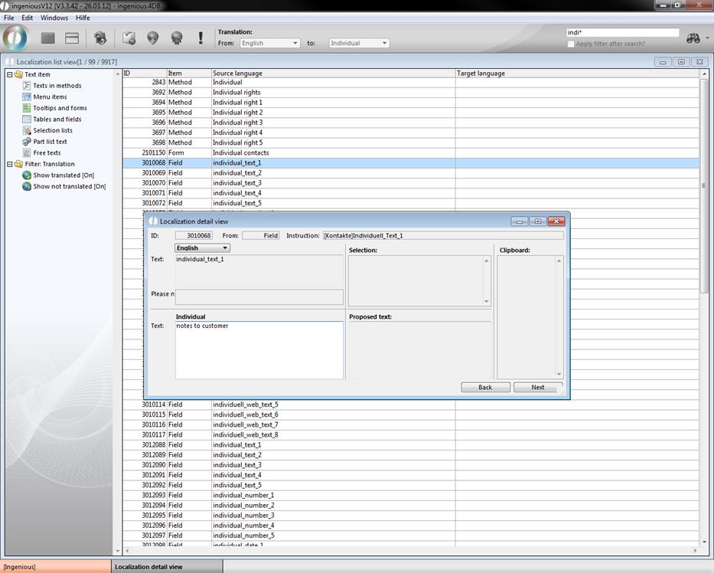The width and height of the screenshot is (714, 573).
Task: Click the Back button in detail view
Action: click(485, 387)
